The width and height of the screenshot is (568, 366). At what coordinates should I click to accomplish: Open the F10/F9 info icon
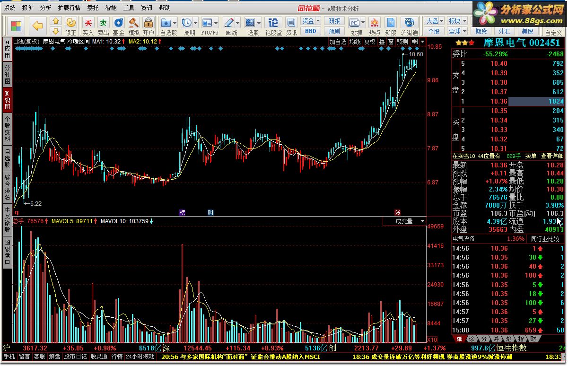pos(207,23)
